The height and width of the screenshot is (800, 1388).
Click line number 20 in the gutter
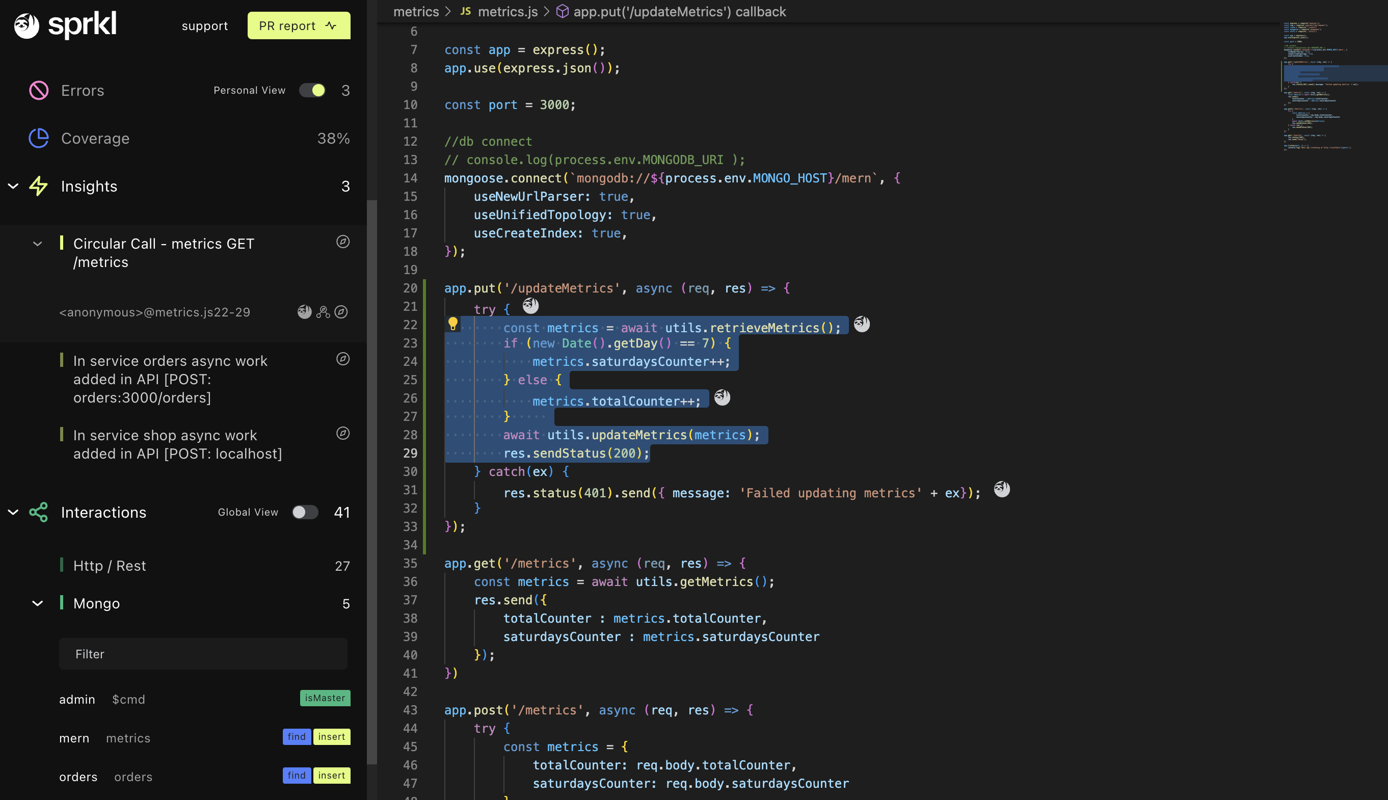(x=410, y=288)
